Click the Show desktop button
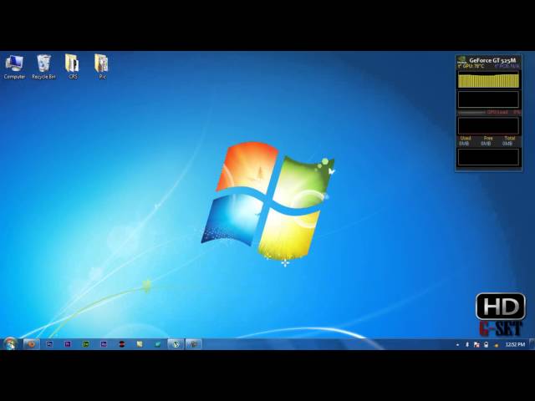Screen dimensions: 535x401 (x=532, y=344)
